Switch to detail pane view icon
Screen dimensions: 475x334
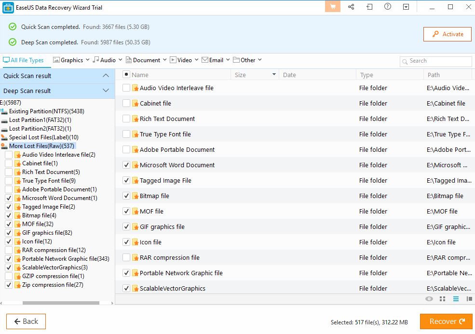coord(469,299)
